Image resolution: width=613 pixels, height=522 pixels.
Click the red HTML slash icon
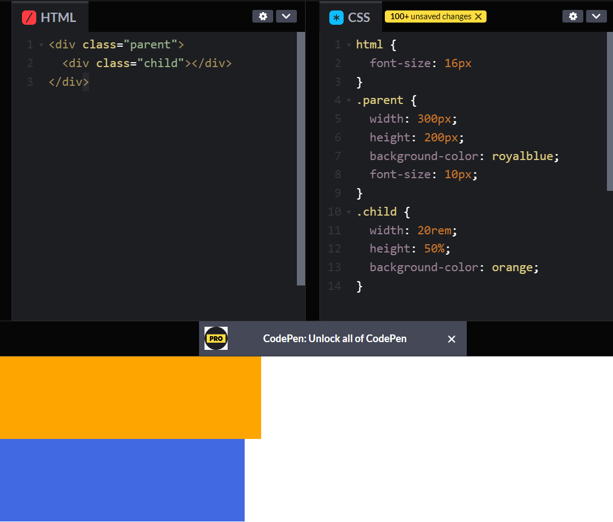coord(29,18)
